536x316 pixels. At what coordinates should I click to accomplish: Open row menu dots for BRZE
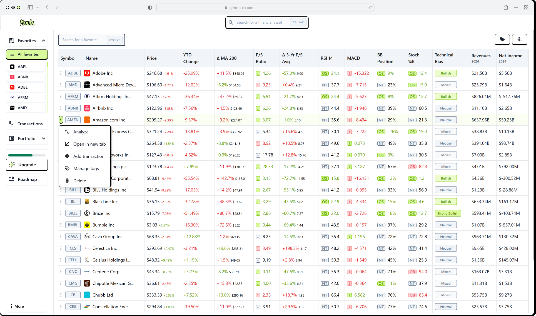click(x=61, y=213)
